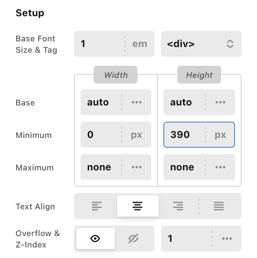Edit the Minimum Height 390 field
The image size is (257, 258).
[184, 135]
